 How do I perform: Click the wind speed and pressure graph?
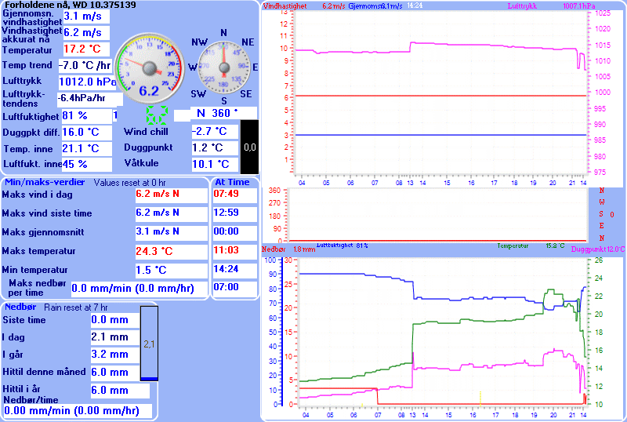pyautogui.click(x=439, y=94)
